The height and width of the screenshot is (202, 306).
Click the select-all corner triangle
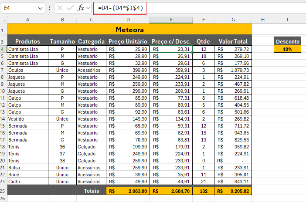click(x=4, y=20)
